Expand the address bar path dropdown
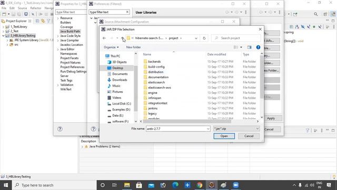Screen dimensions: 337x190 pos(196,38)
